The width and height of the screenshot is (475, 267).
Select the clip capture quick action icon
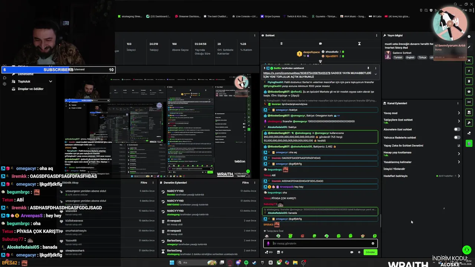(x=469, y=60)
